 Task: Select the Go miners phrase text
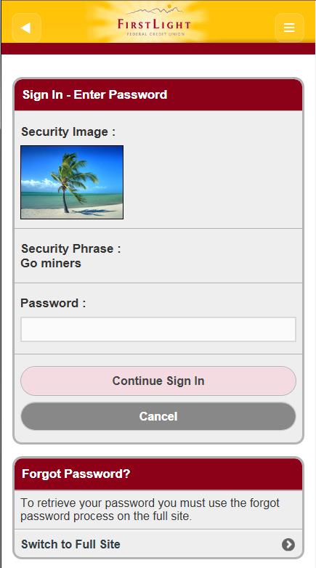51,263
